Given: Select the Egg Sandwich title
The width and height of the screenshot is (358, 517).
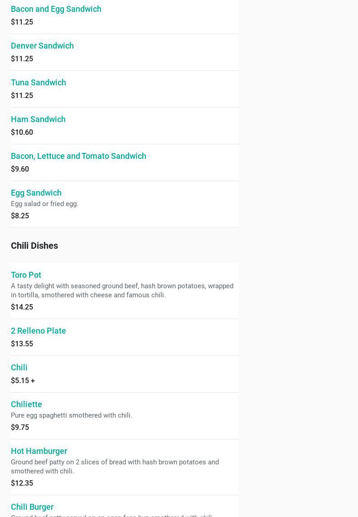Looking at the screenshot, I should [x=36, y=193].
